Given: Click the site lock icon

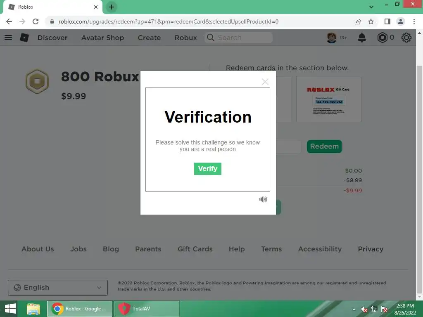Looking at the screenshot, I should coord(52,21).
